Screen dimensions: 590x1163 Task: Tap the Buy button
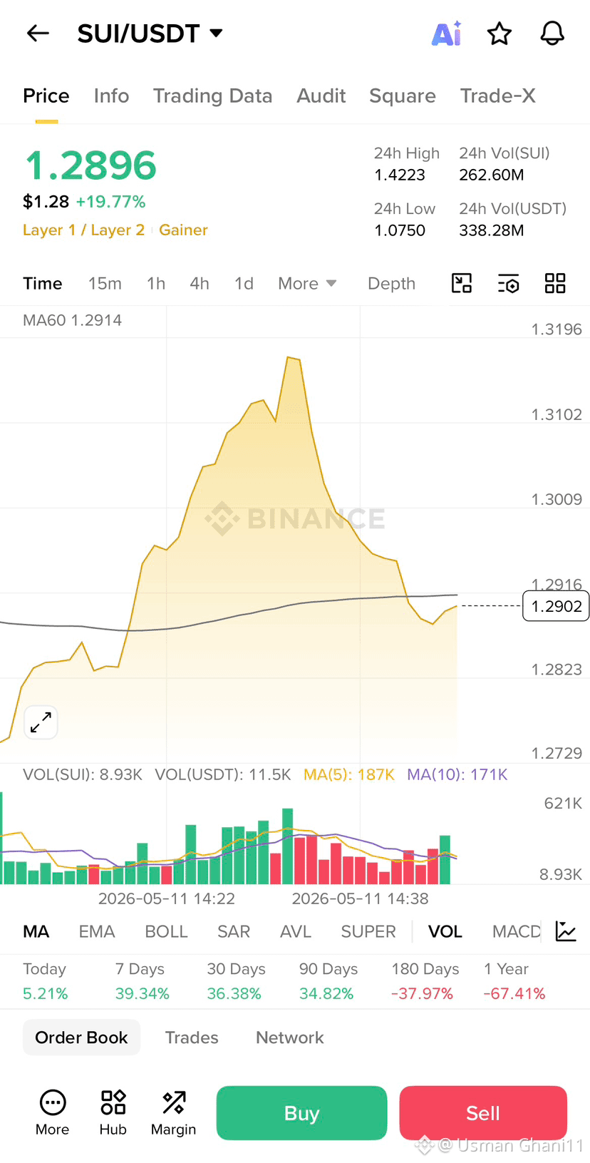click(301, 1113)
